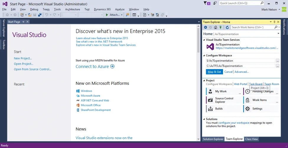Click the Save toolbar icon
The height and width of the screenshot is (148, 288).
[x=35, y=15]
